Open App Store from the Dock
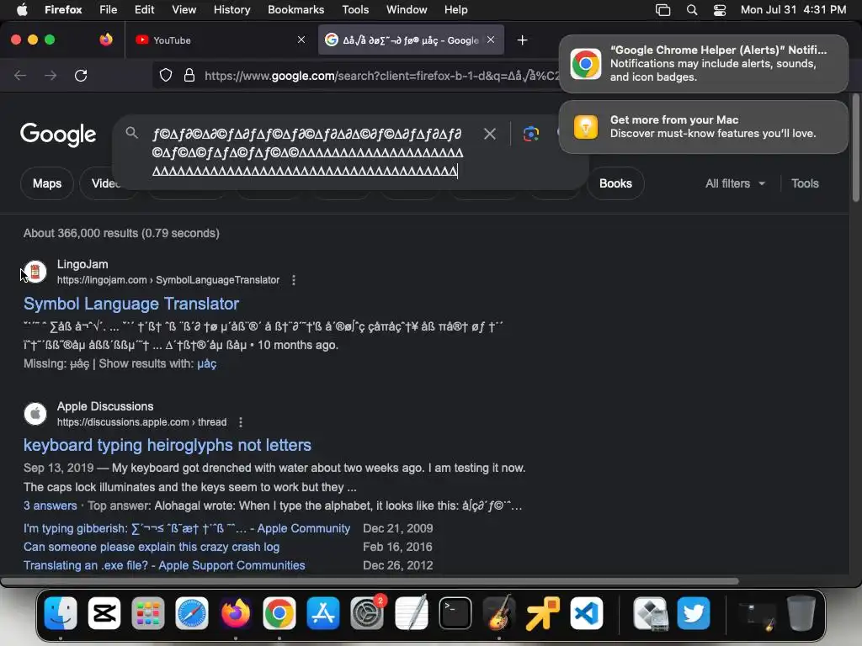Image resolution: width=862 pixels, height=646 pixels. pos(323,613)
